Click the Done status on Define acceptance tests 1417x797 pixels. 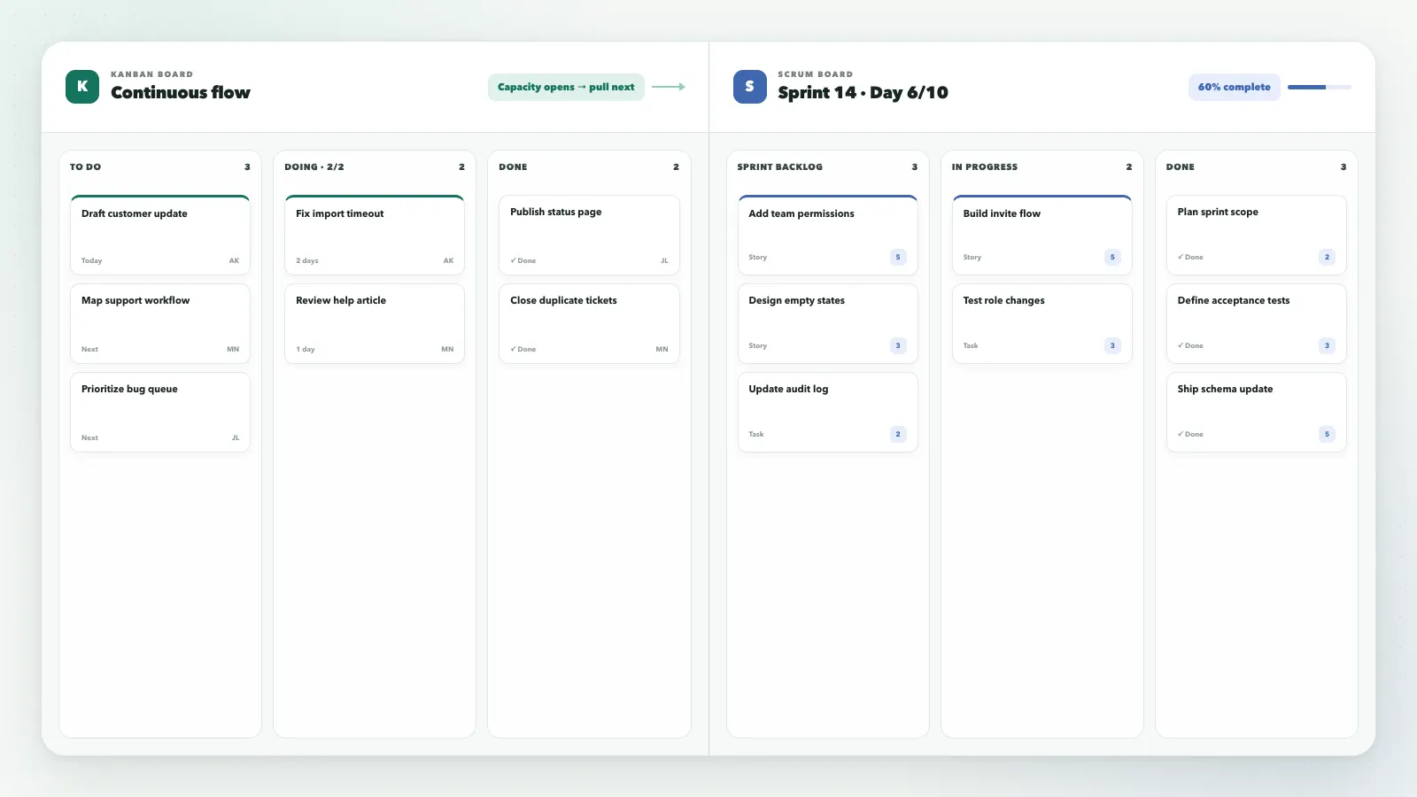pos(1190,345)
